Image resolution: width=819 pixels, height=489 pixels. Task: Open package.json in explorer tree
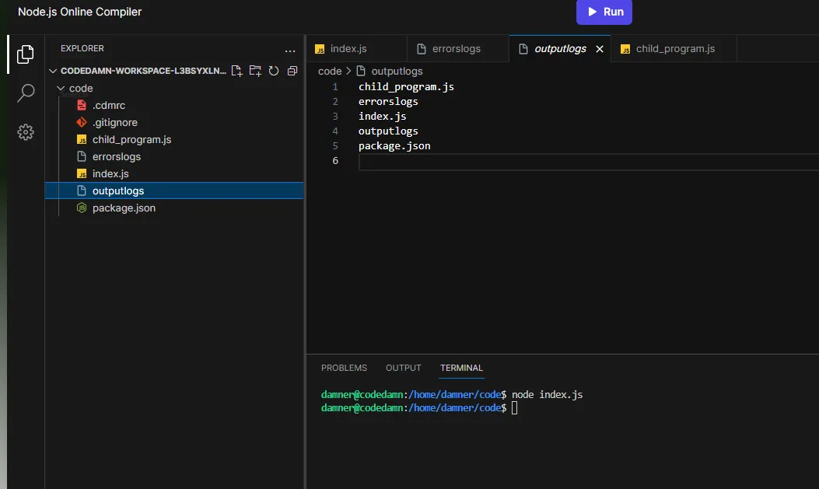[174, 208]
